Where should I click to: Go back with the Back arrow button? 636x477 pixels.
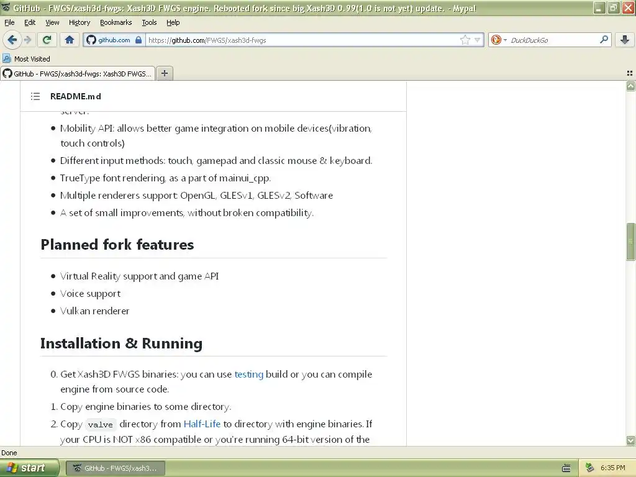click(x=12, y=40)
